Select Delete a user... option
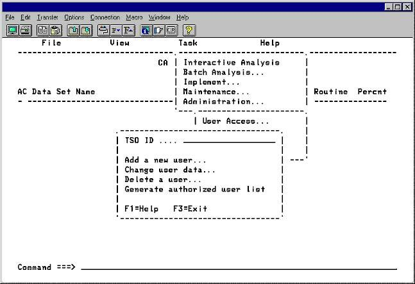415x284 pixels. (x=163, y=180)
